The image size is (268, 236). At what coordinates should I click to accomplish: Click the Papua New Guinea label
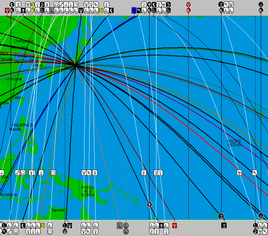[87, 191]
